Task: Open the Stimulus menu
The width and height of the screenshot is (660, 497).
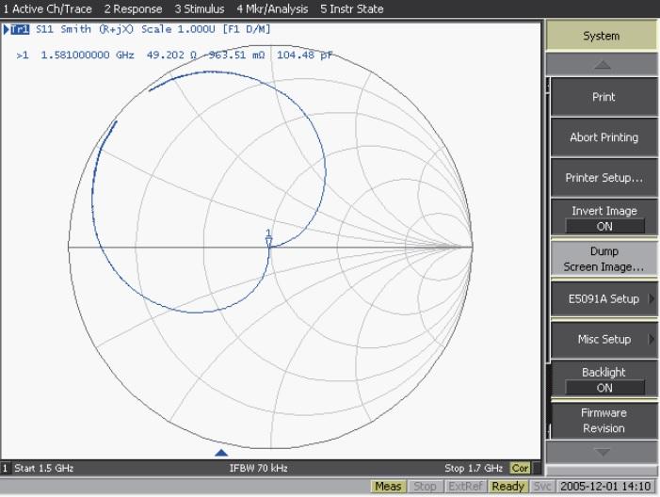Action: point(200,8)
